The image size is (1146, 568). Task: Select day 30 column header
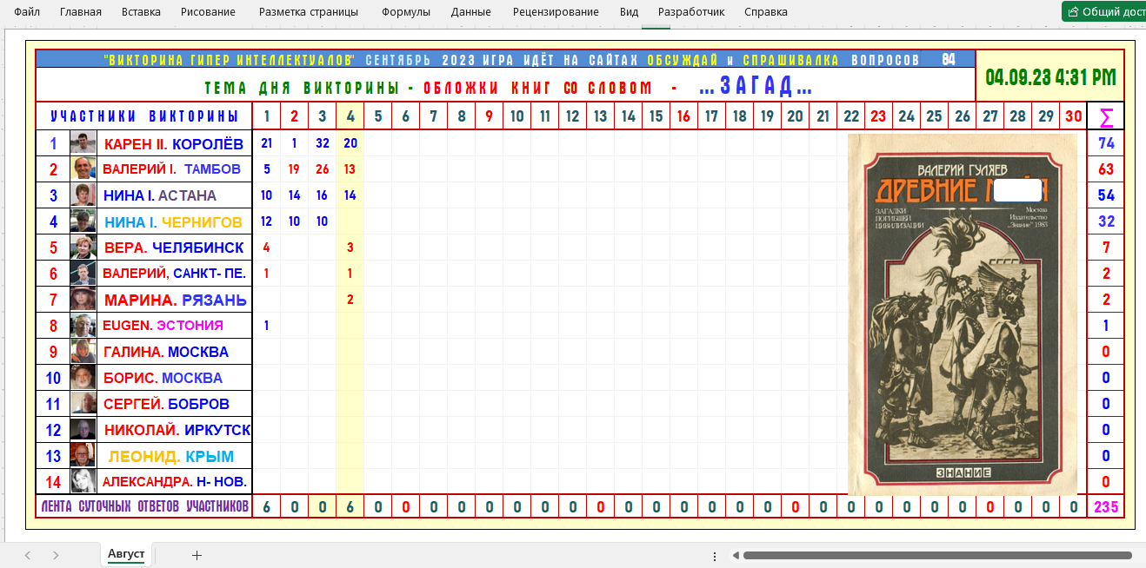click(1074, 116)
